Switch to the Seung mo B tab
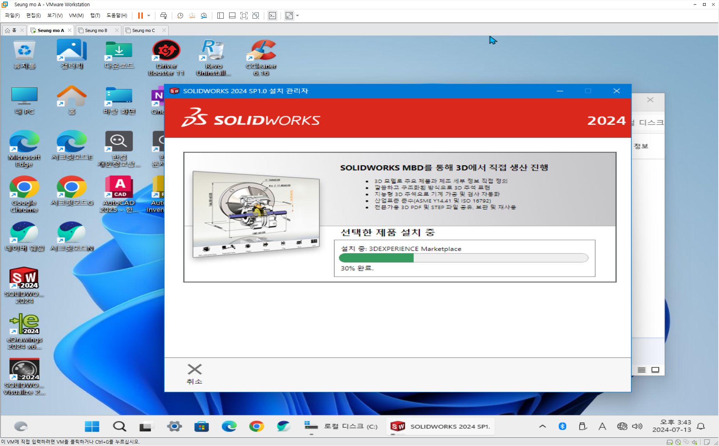This screenshot has height=446, width=719. (x=96, y=30)
